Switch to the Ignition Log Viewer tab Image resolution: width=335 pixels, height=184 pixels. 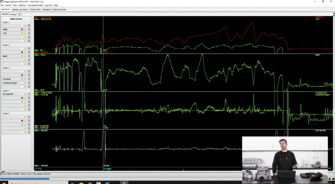[20, 9]
